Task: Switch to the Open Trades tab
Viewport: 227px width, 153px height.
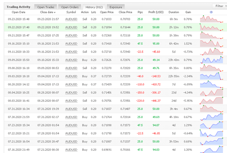Action: 45,7
